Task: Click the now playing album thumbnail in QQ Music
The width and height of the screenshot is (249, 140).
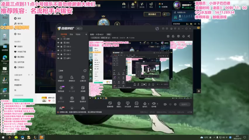Action: tap(44, 99)
